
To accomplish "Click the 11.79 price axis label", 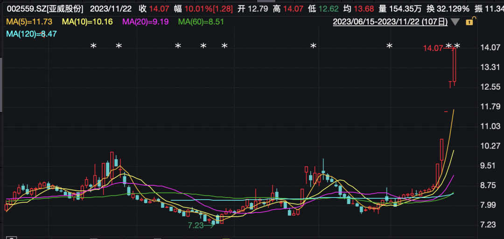I will click(491, 106).
